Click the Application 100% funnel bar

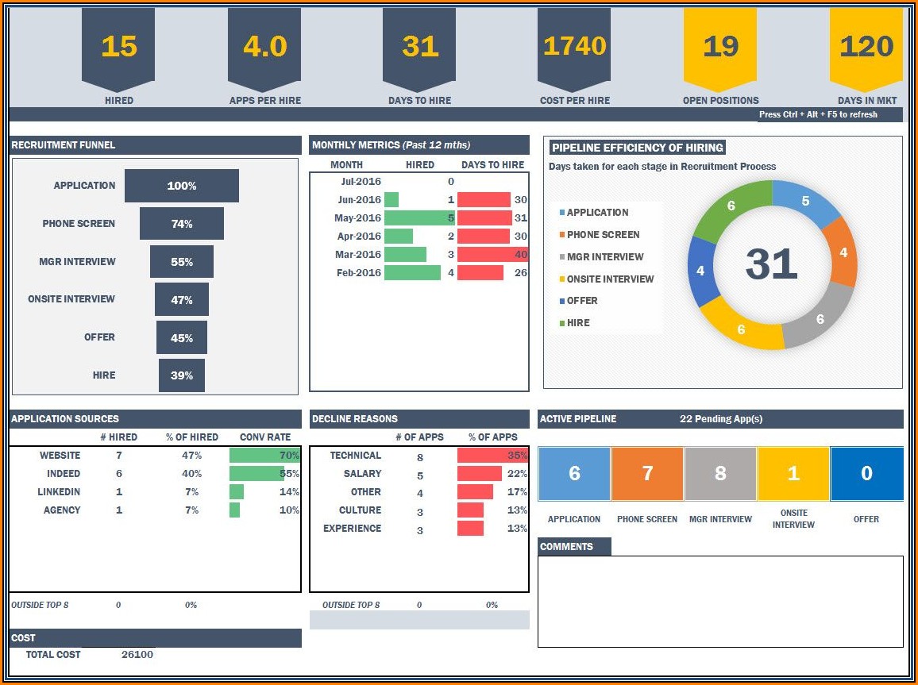[x=182, y=186]
